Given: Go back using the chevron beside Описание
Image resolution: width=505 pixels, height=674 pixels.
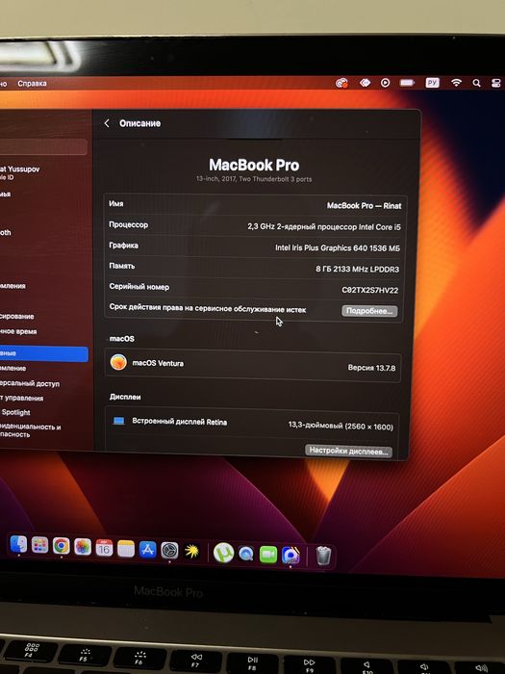Looking at the screenshot, I should click(x=107, y=123).
